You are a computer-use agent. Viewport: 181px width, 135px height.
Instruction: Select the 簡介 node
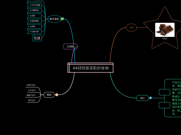coord(143,98)
